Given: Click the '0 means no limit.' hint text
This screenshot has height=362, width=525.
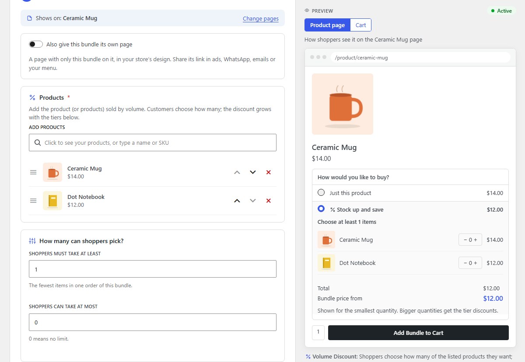Looking at the screenshot, I should click(49, 339).
